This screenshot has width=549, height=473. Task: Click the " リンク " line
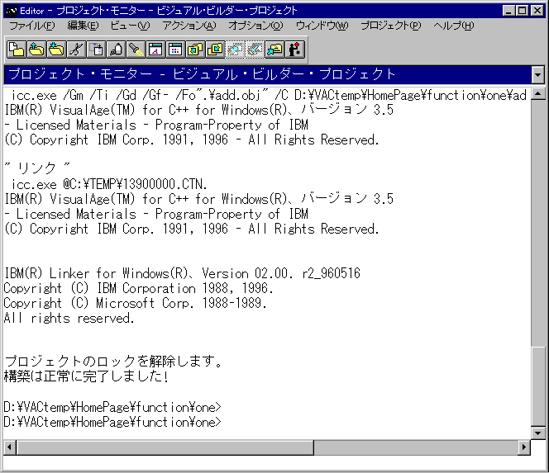click(36, 168)
